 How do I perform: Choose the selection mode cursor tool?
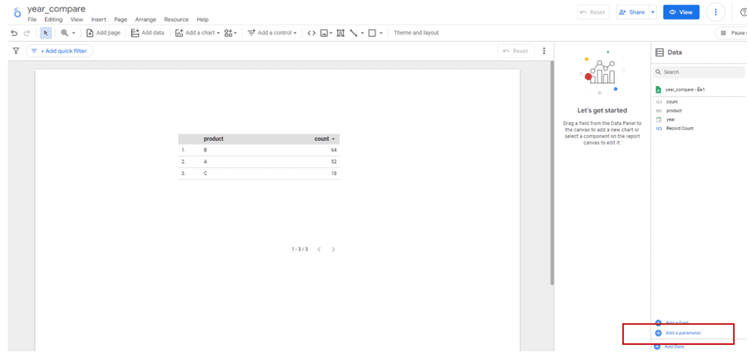46,33
